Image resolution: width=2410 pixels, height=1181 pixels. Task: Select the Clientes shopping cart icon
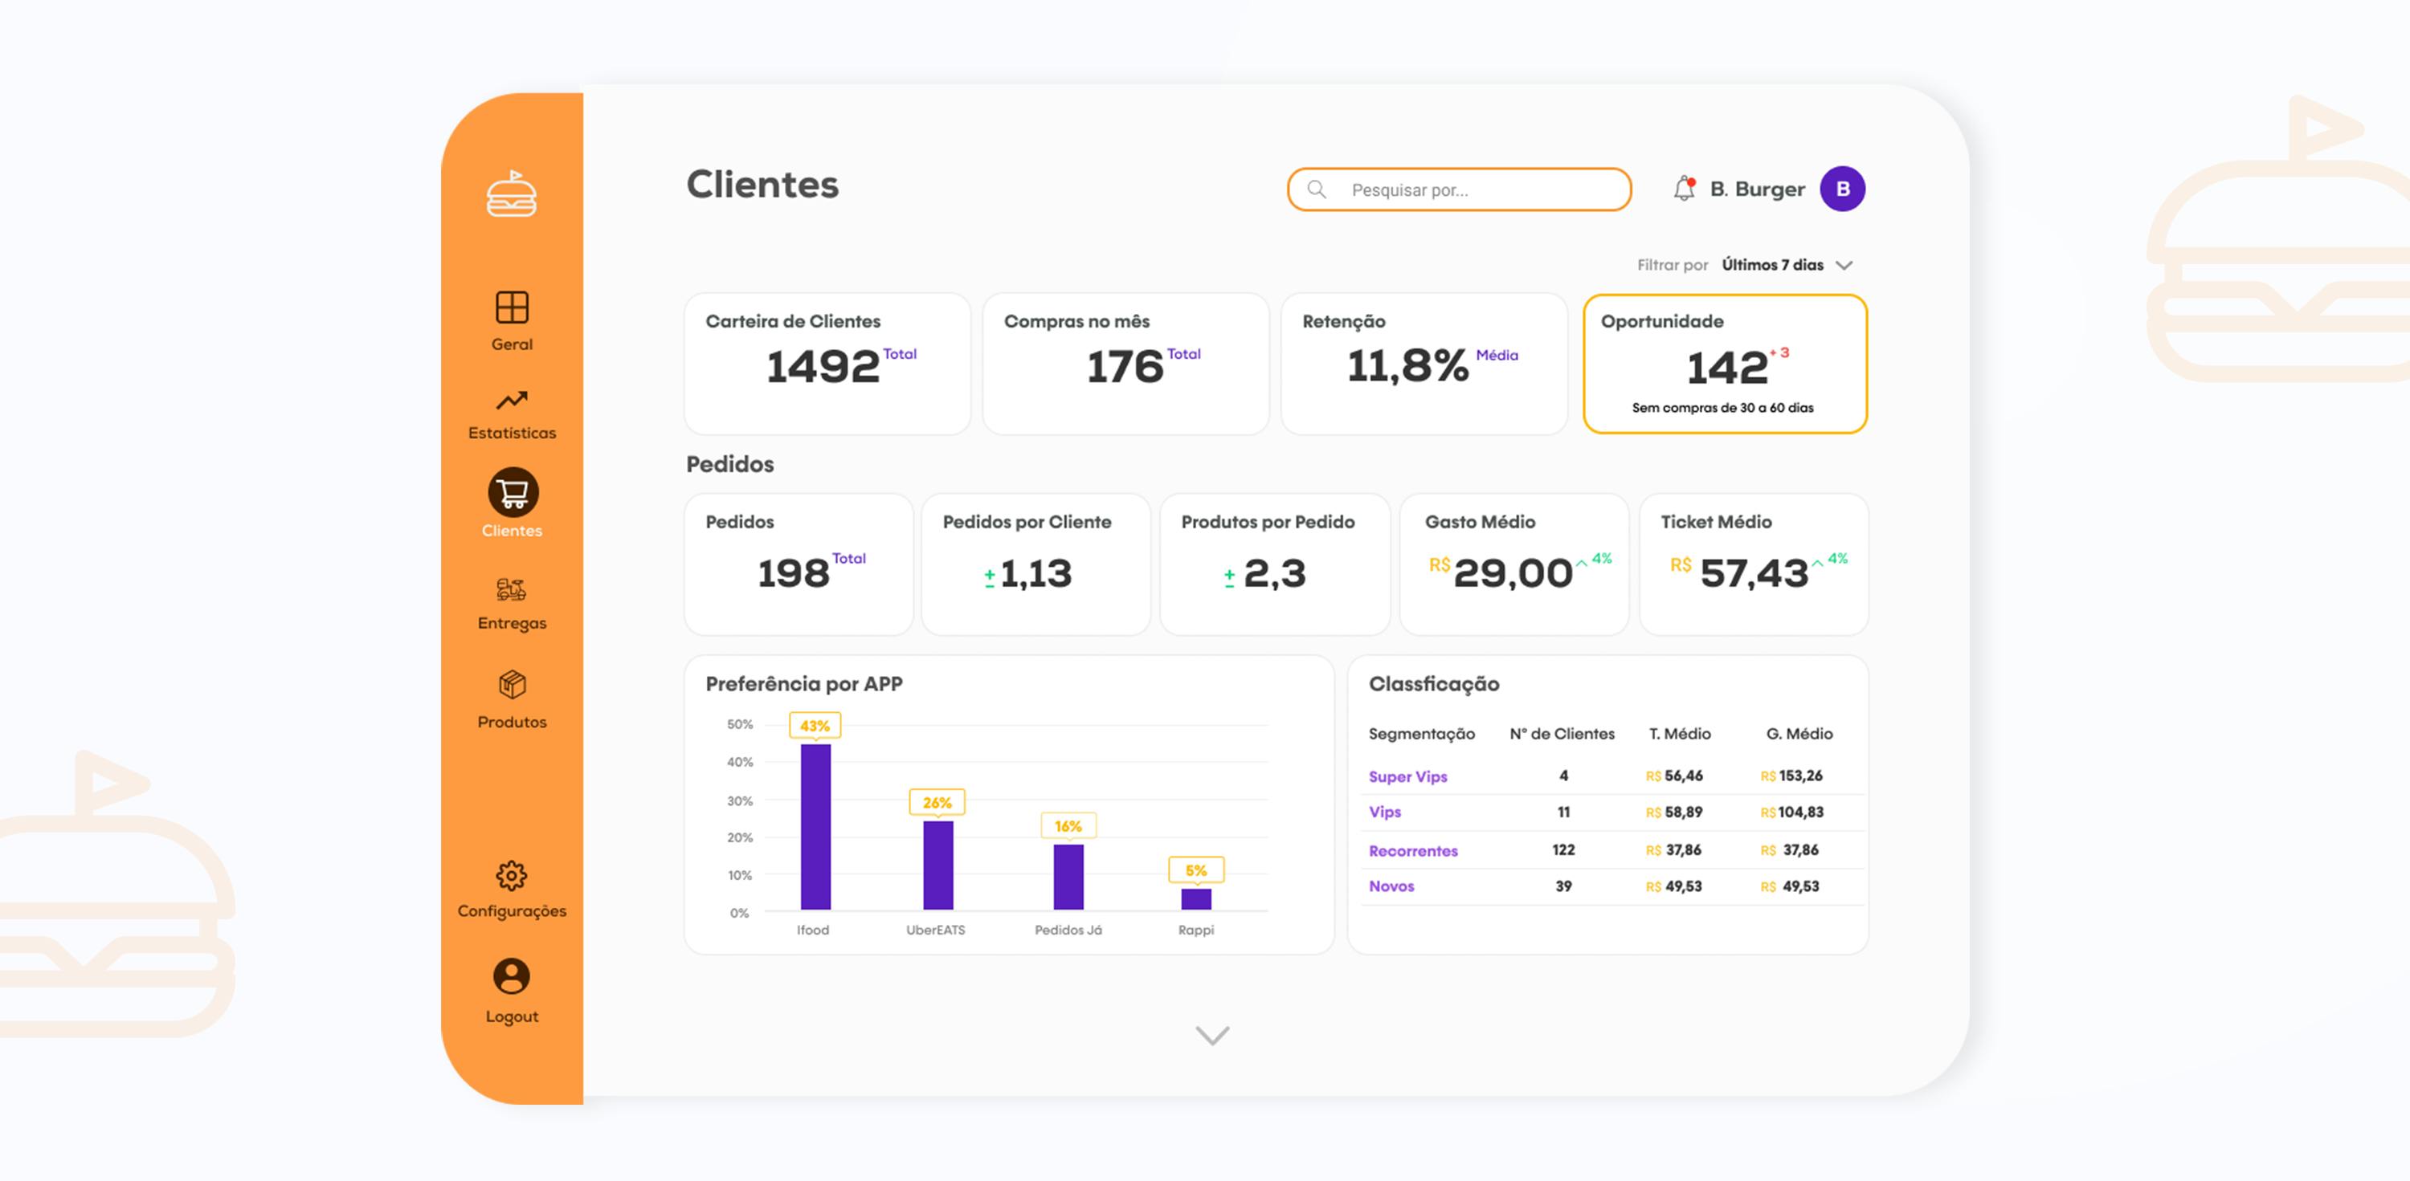[x=513, y=492]
